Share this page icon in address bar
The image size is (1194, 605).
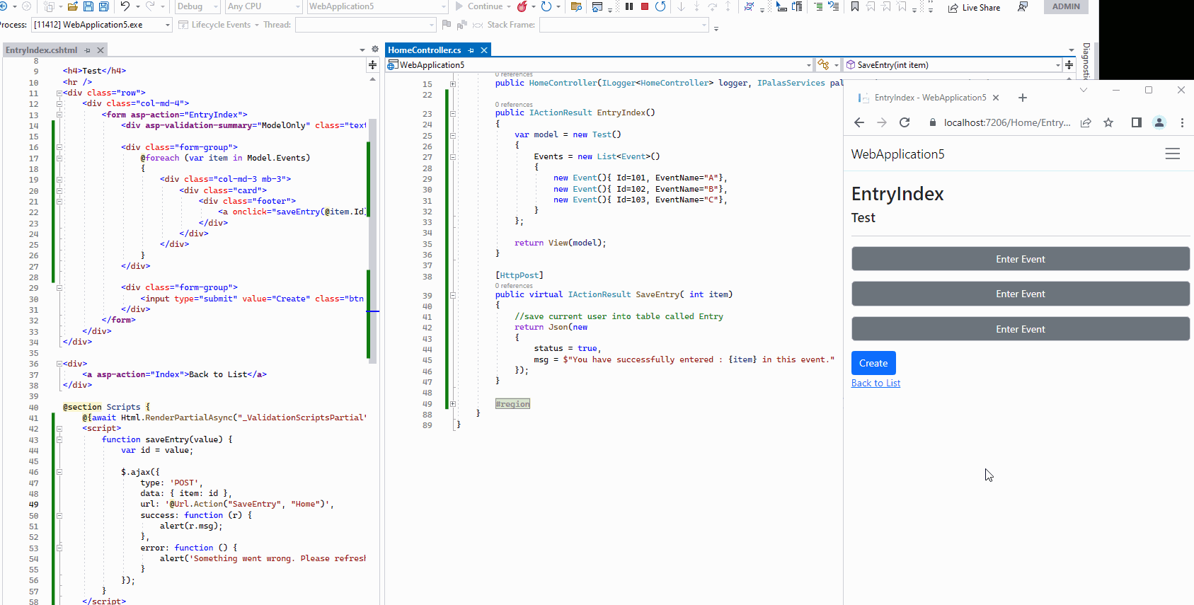click(1086, 122)
